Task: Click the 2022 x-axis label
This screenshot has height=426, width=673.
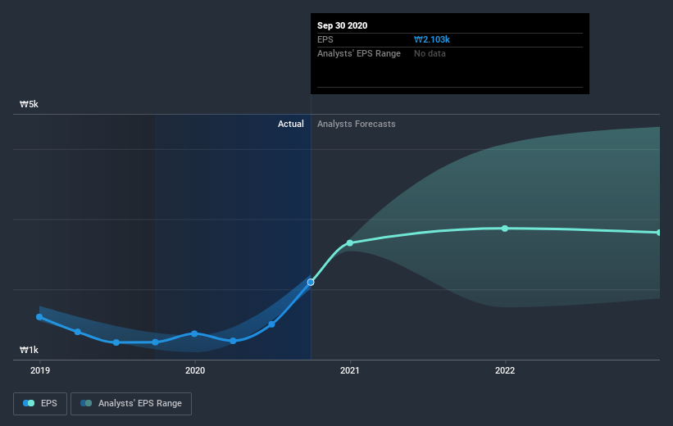Action: [505, 370]
